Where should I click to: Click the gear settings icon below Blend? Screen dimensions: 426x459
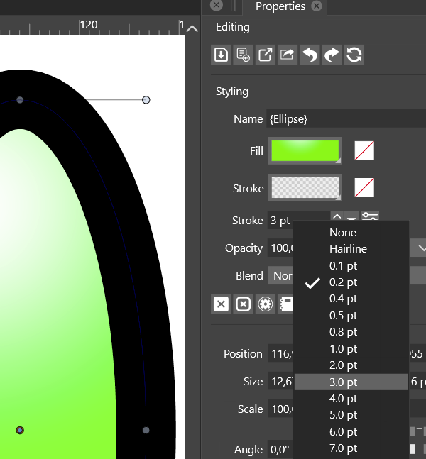(x=265, y=304)
